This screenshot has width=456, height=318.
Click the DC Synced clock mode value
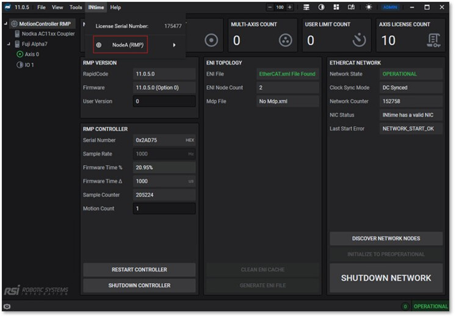point(411,87)
